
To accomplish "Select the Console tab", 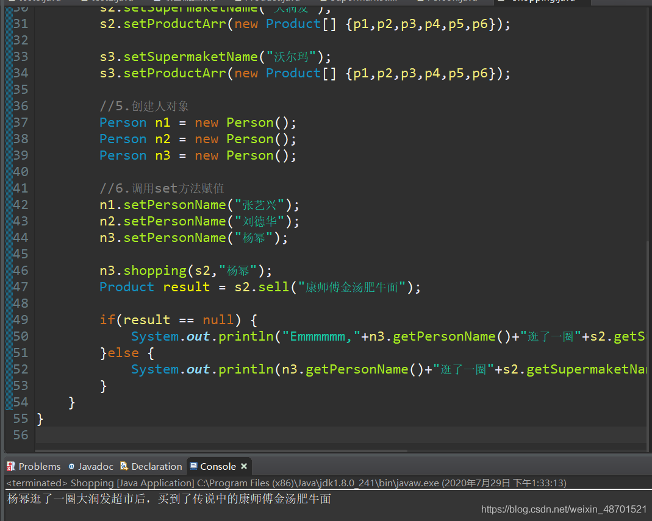I will click(x=218, y=467).
